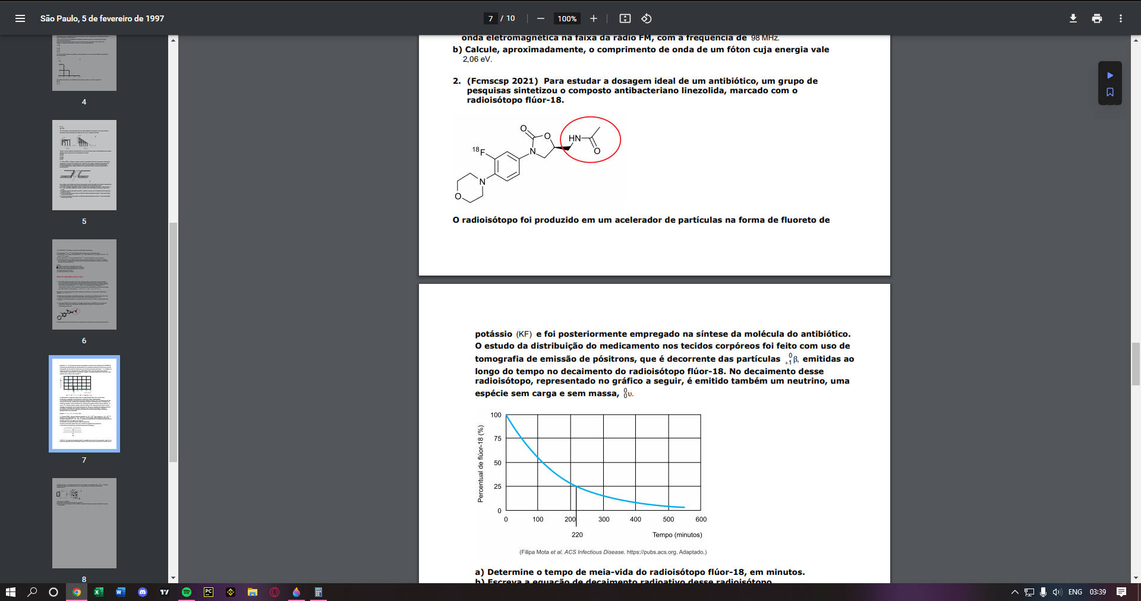Zoom out with the minus icon
This screenshot has width=1141, height=601.
541,18
